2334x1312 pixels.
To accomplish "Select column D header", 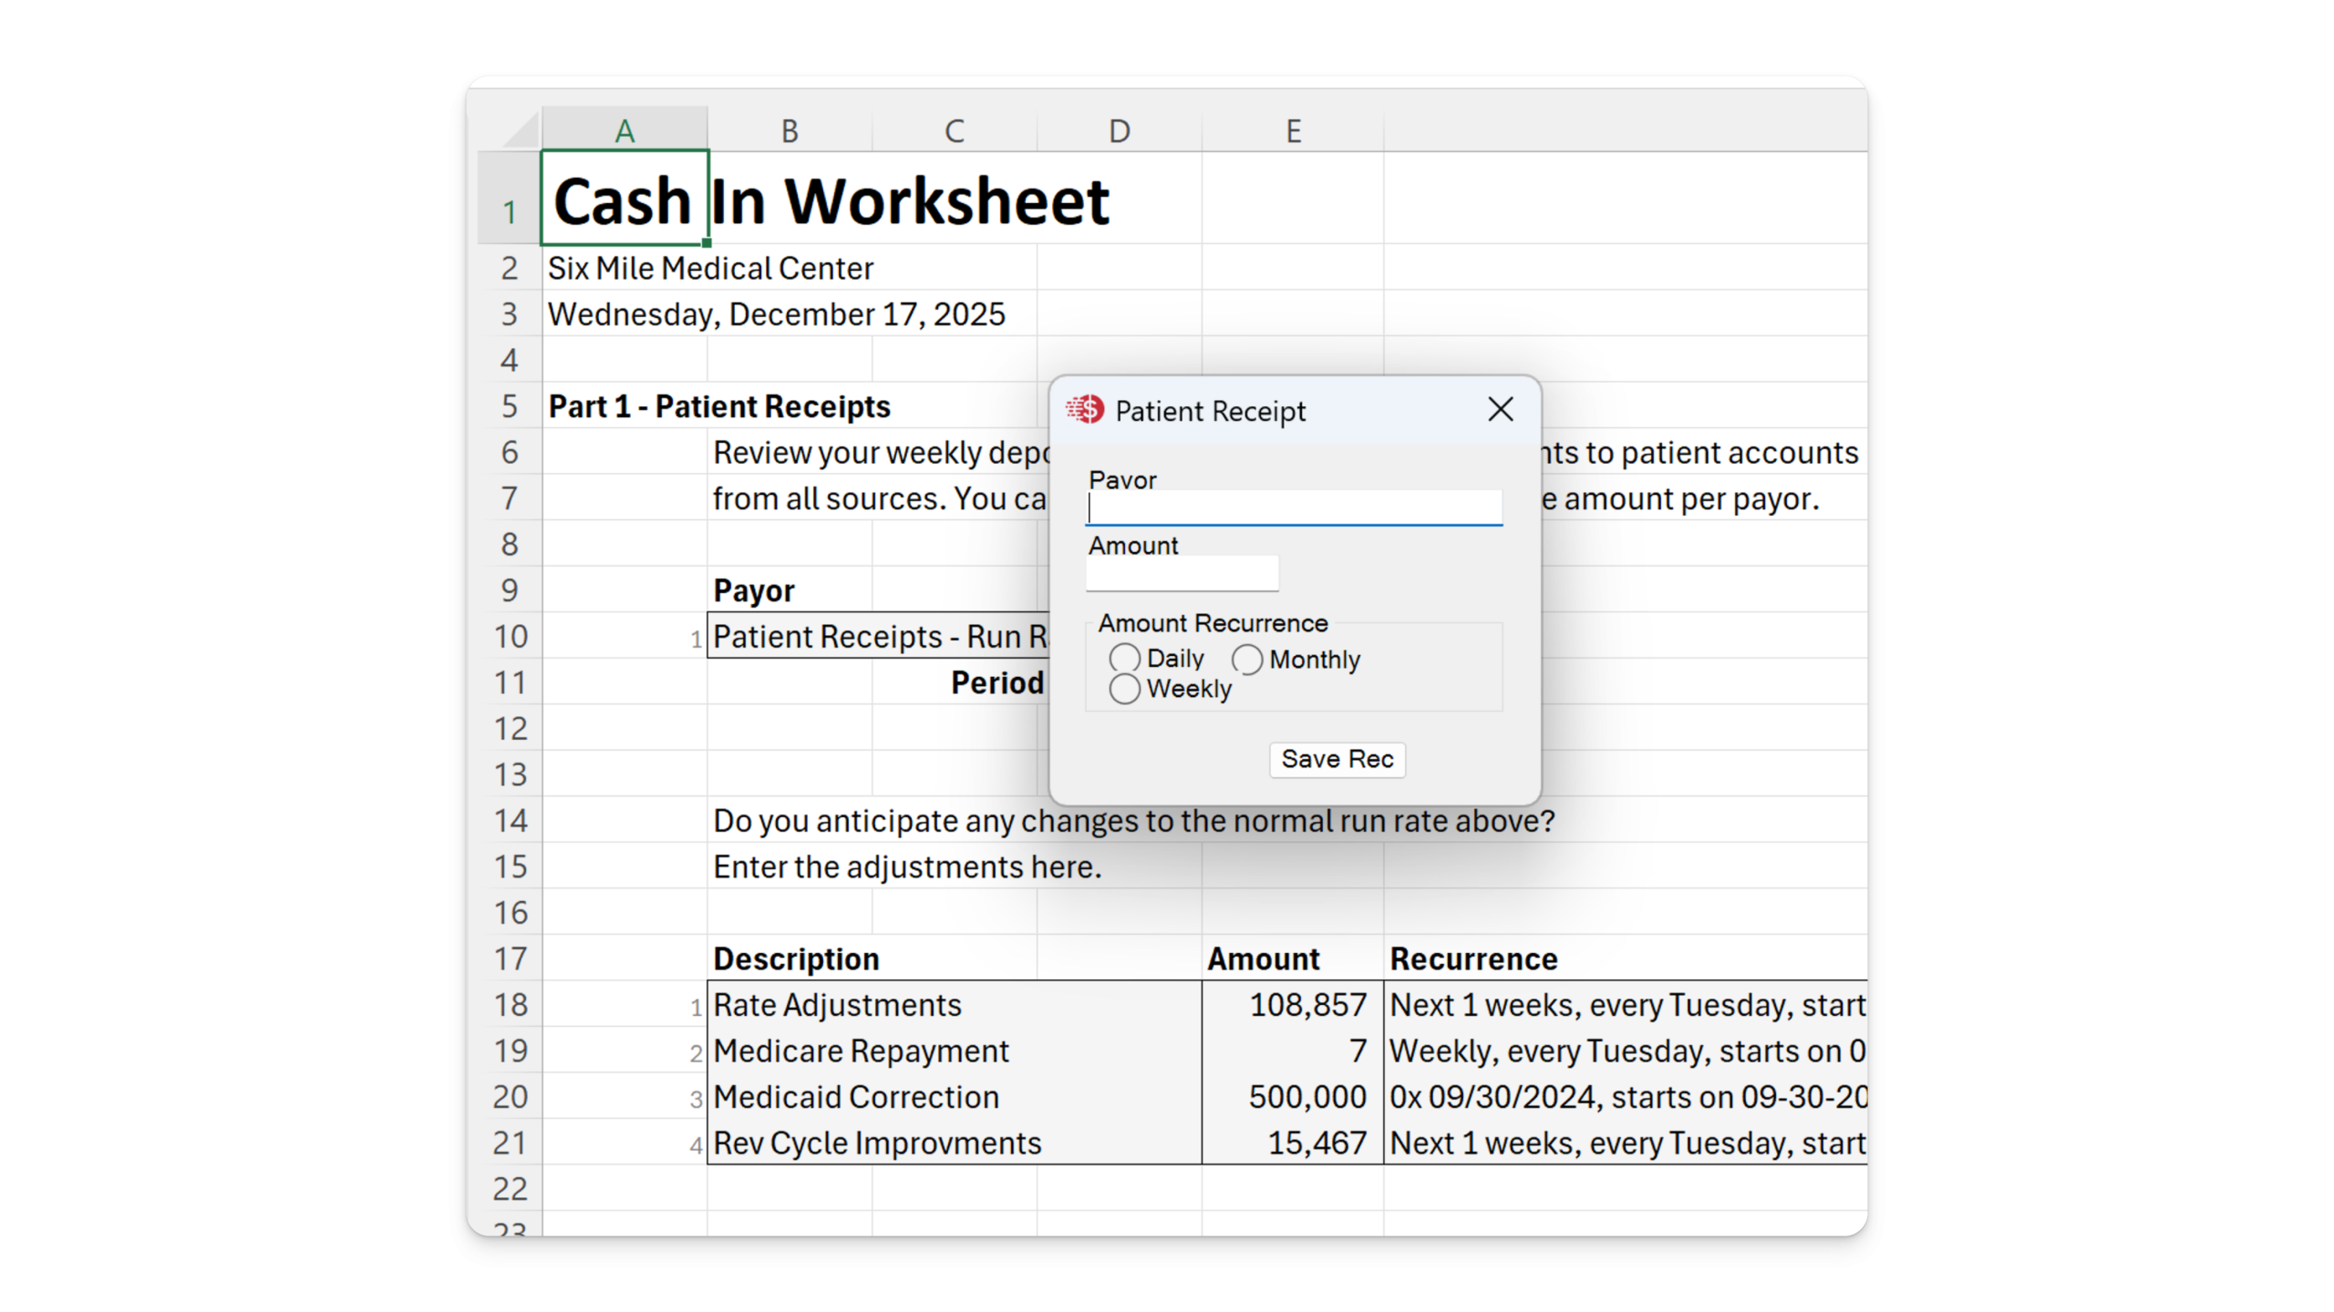I will 1119,131.
